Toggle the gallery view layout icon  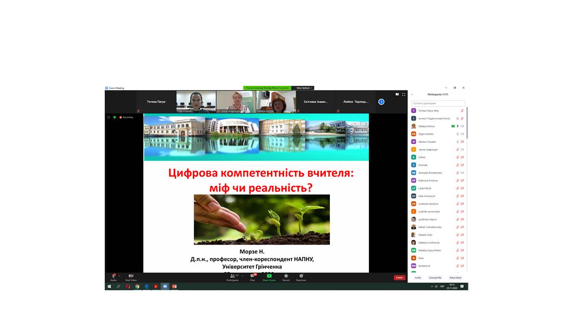tap(397, 94)
